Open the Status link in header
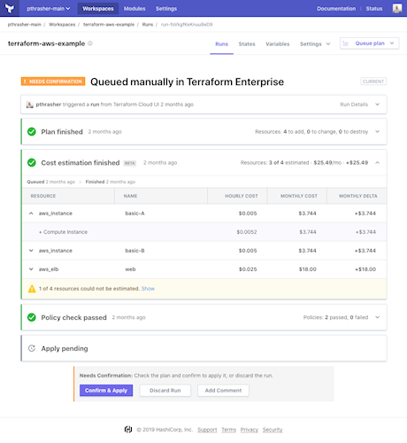 click(x=374, y=9)
